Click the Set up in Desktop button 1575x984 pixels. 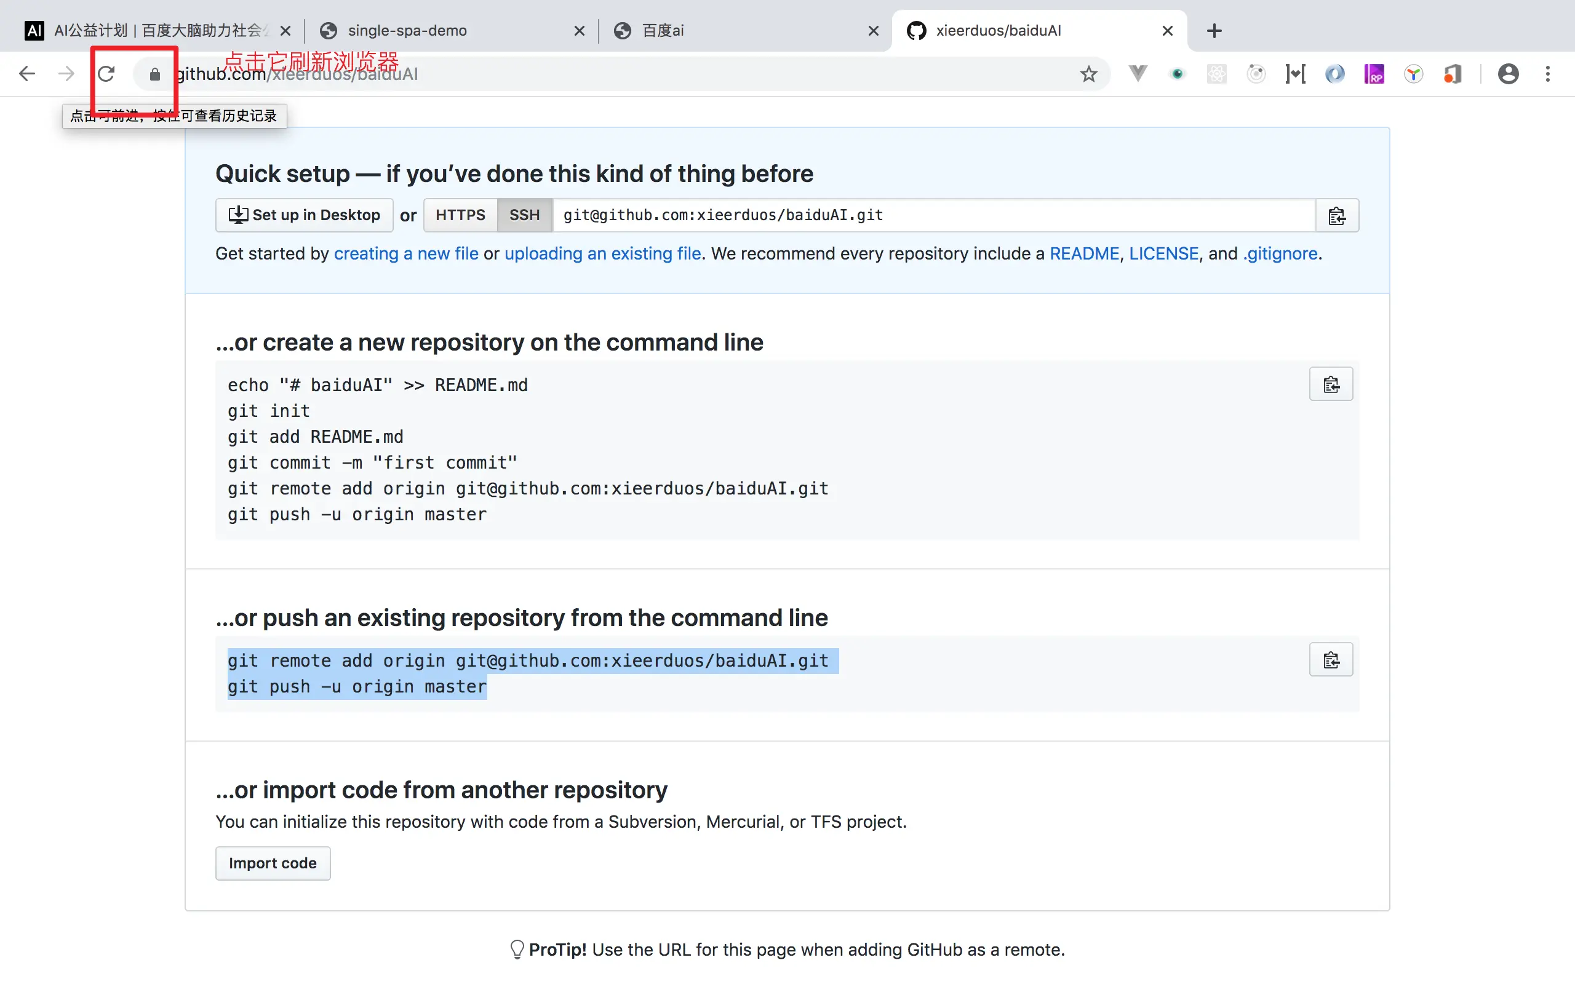pyautogui.click(x=304, y=215)
